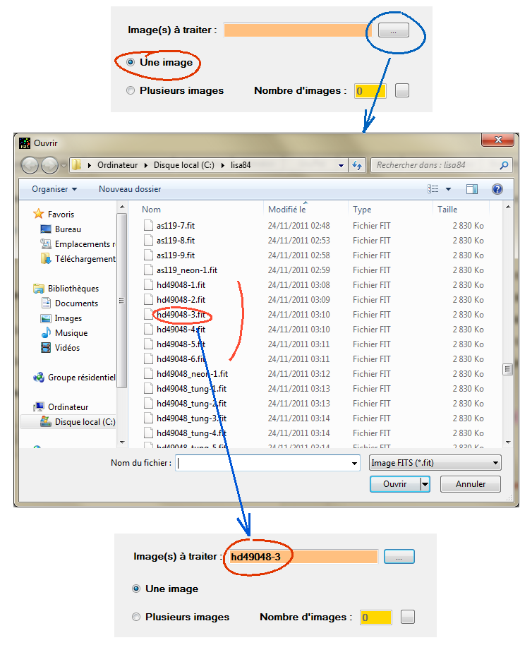The height and width of the screenshot is (645, 532).
Task: Click the refresh address arrows icon
Action: 357,165
